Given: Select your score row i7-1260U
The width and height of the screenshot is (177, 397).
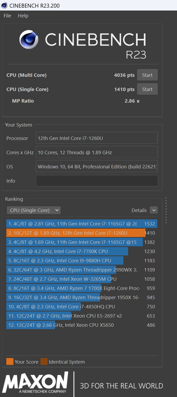Looking at the screenshot, I should pos(82,233).
